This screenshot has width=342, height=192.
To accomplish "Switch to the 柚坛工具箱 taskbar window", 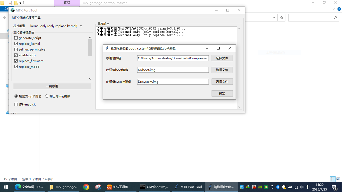I will [x=118, y=187].
